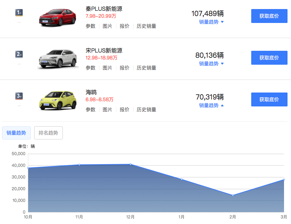The image size is (291, 224).
Task: Click the 12月 data point on chart
Action: tap(130, 164)
